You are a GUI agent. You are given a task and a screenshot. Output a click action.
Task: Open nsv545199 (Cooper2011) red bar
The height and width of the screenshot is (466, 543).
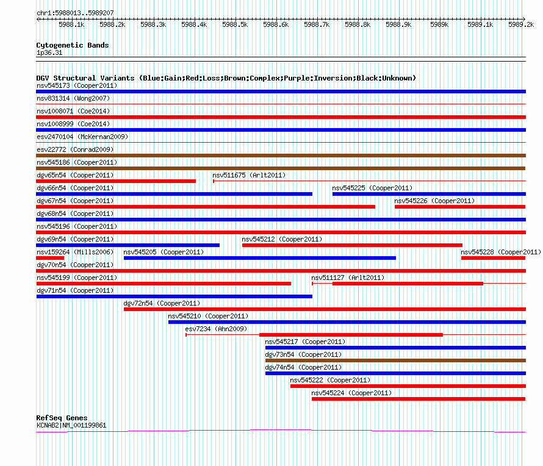[164, 284]
